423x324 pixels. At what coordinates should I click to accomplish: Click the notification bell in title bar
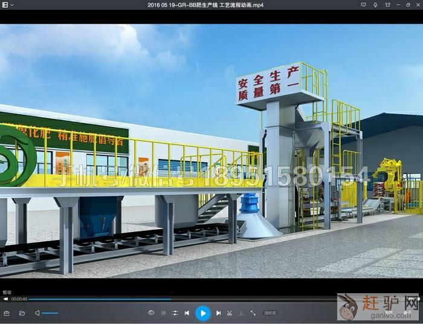coord(375,5)
